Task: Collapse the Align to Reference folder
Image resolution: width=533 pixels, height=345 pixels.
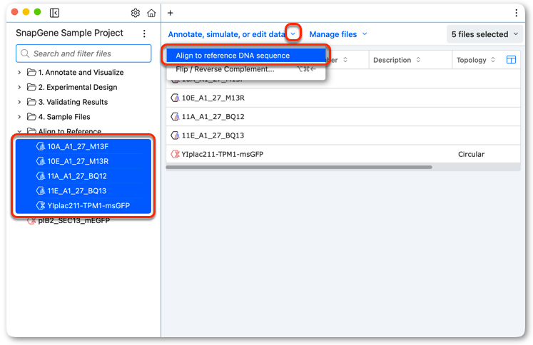Action: (x=19, y=131)
